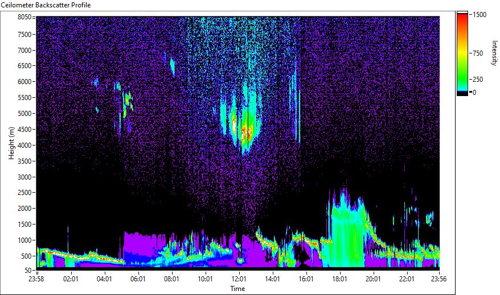
Task: Click the 22:01 time axis label
Action: [x=407, y=279]
